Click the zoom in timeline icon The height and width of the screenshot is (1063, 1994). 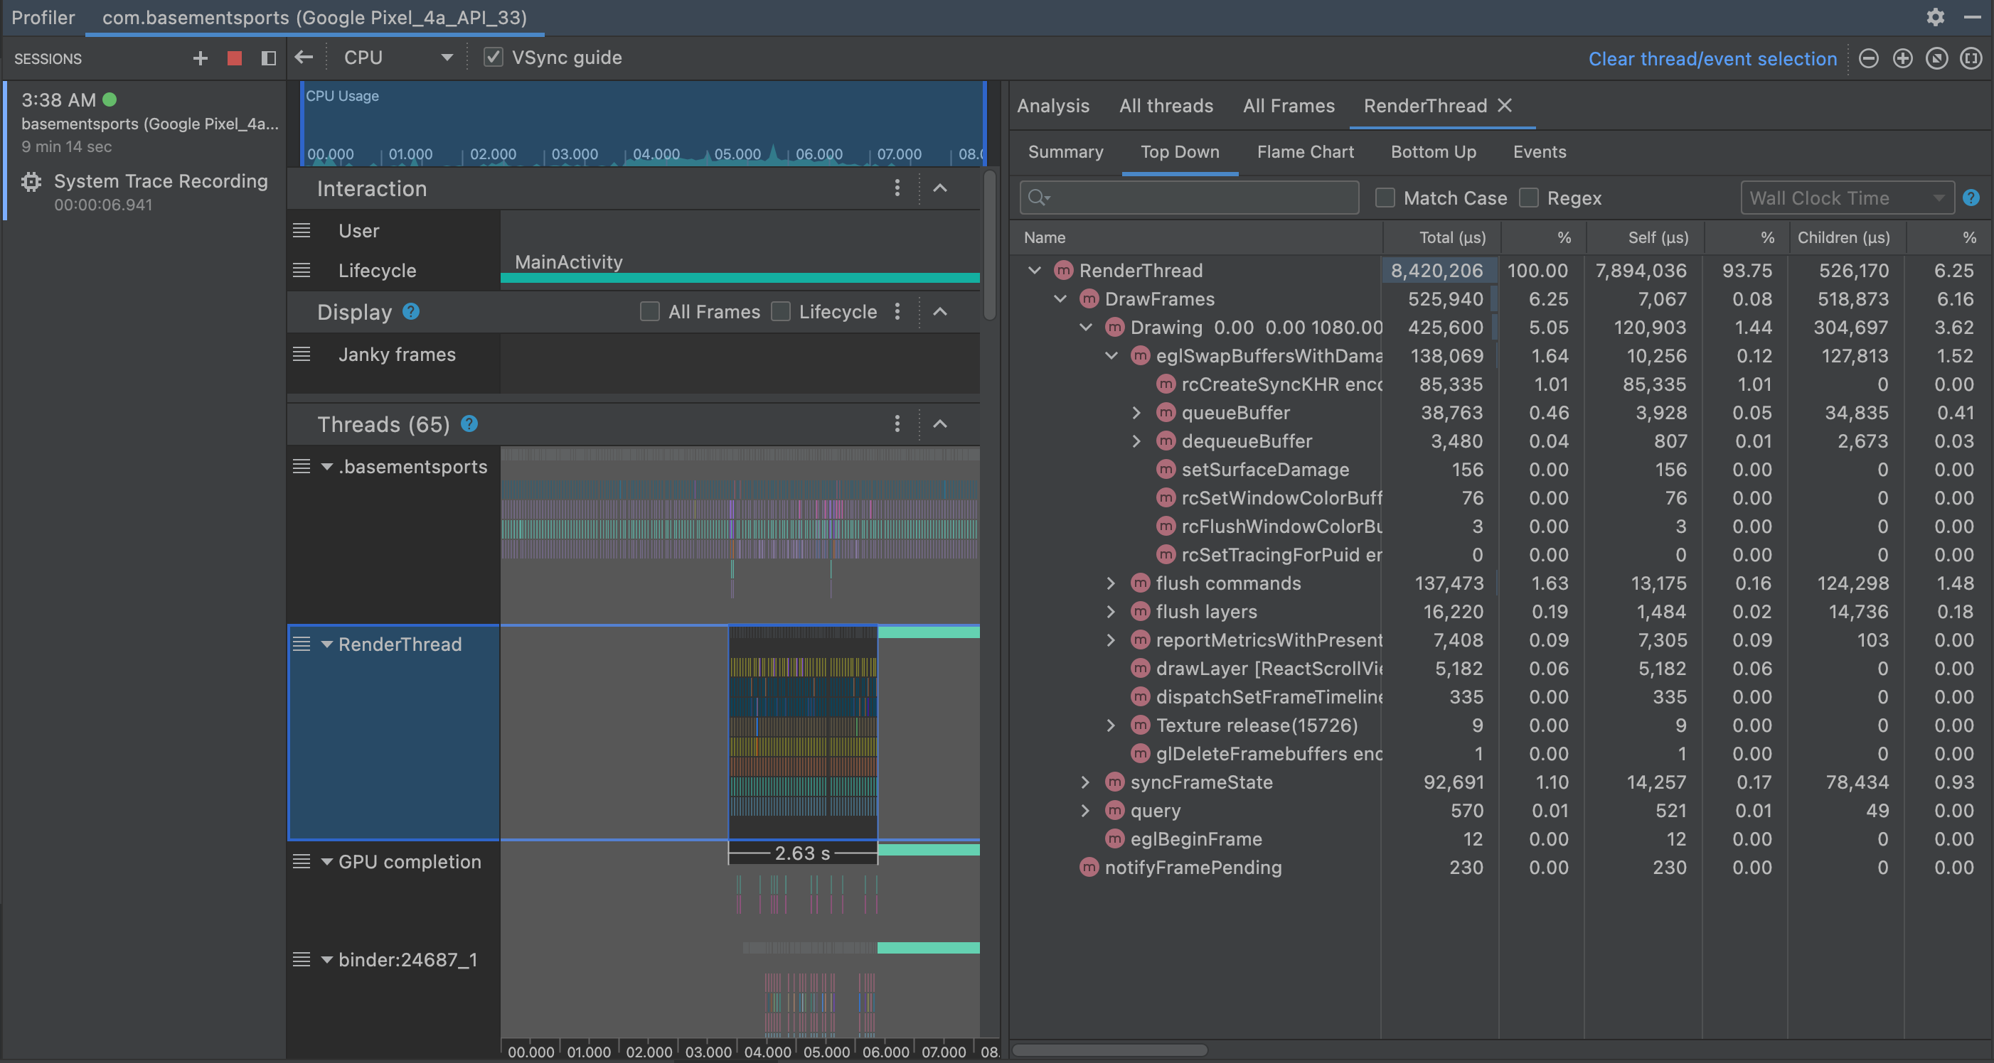pos(1902,59)
